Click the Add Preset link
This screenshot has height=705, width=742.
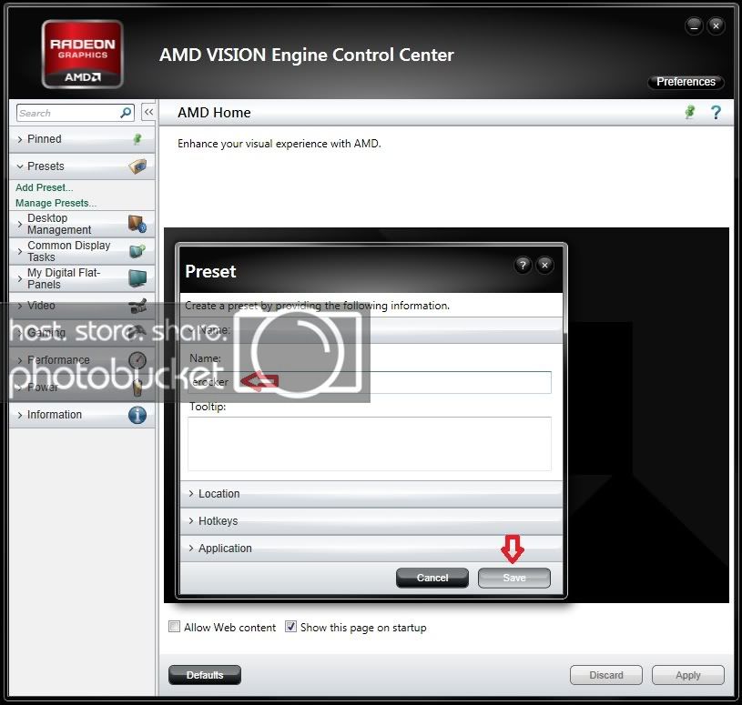tap(44, 187)
